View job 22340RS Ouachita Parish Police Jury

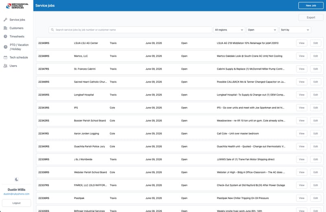pyautogui.click(x=302, y=146)
